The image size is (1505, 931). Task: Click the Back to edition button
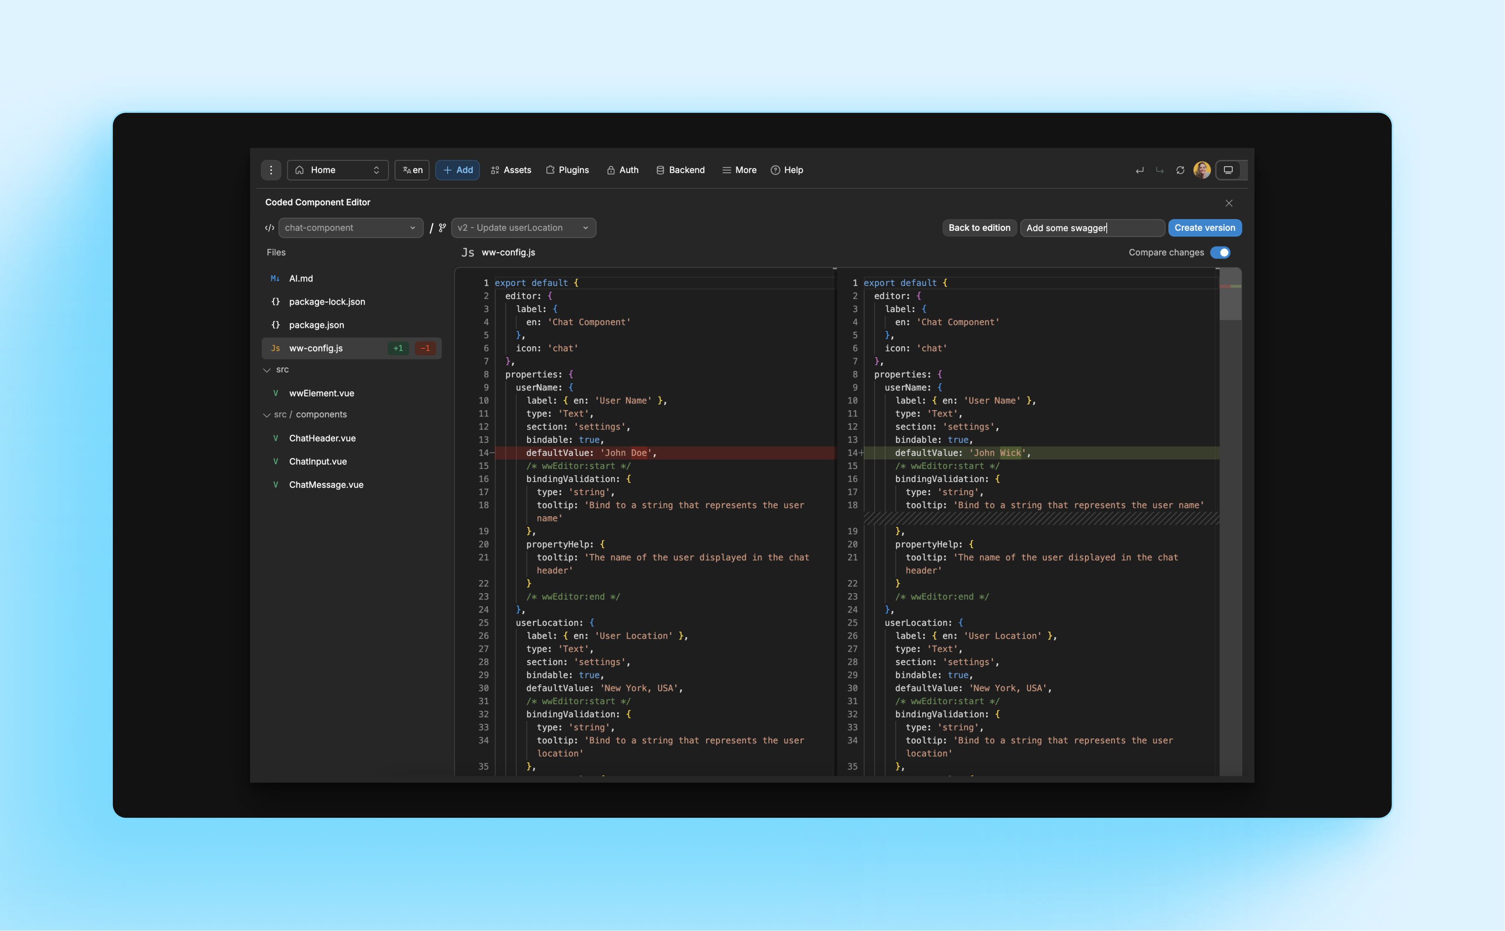click(x=979, y=228)
